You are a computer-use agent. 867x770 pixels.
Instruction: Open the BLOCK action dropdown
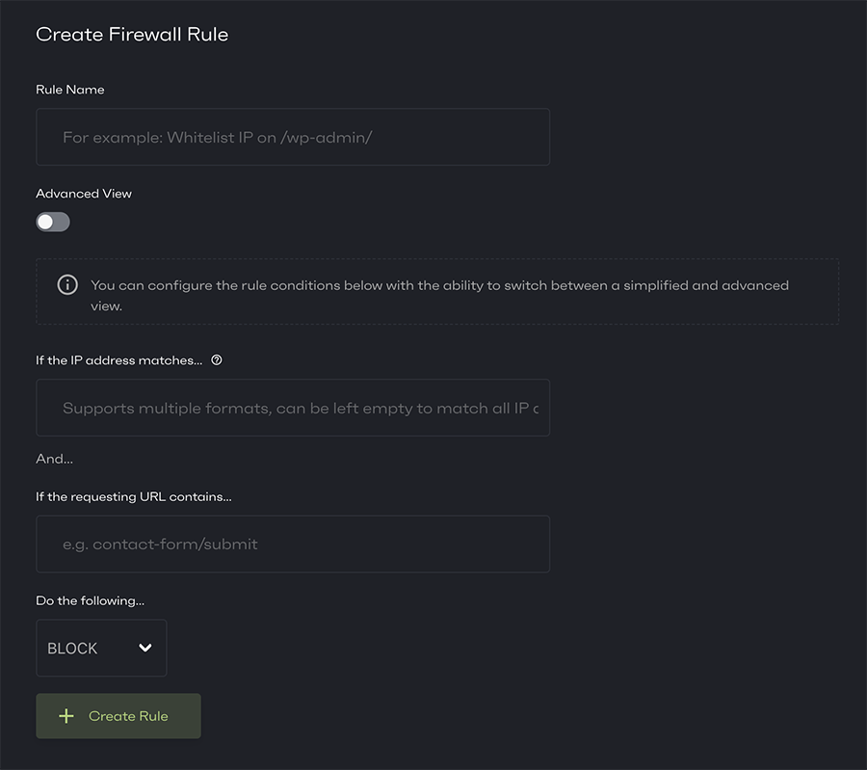[x=101, y=649]
